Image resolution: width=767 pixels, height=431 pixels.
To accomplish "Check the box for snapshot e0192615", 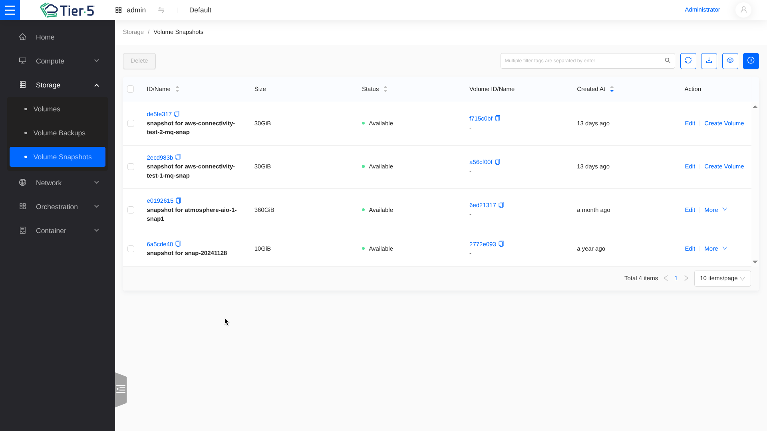I will (131, 210).
